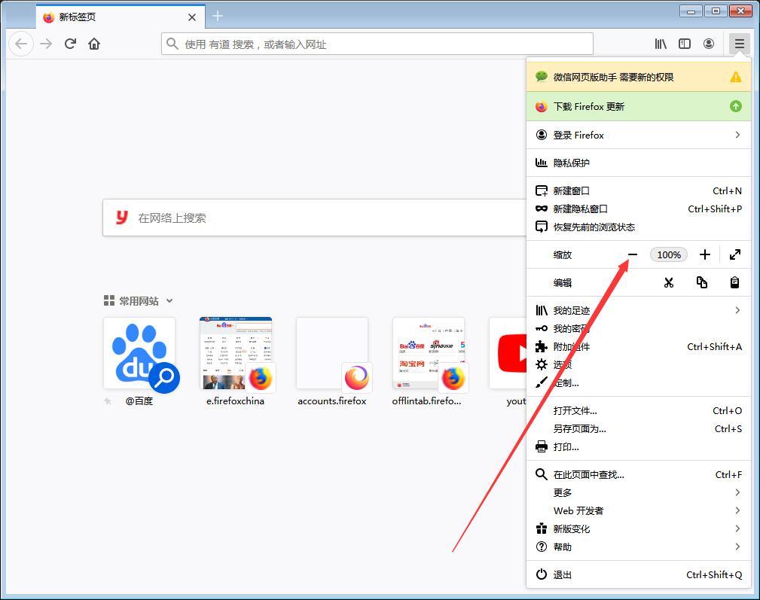This screenshot has height=600, width=760.
Task: Collapse the 常用网站 section dropdown arrow
Action: click(169, 300)
